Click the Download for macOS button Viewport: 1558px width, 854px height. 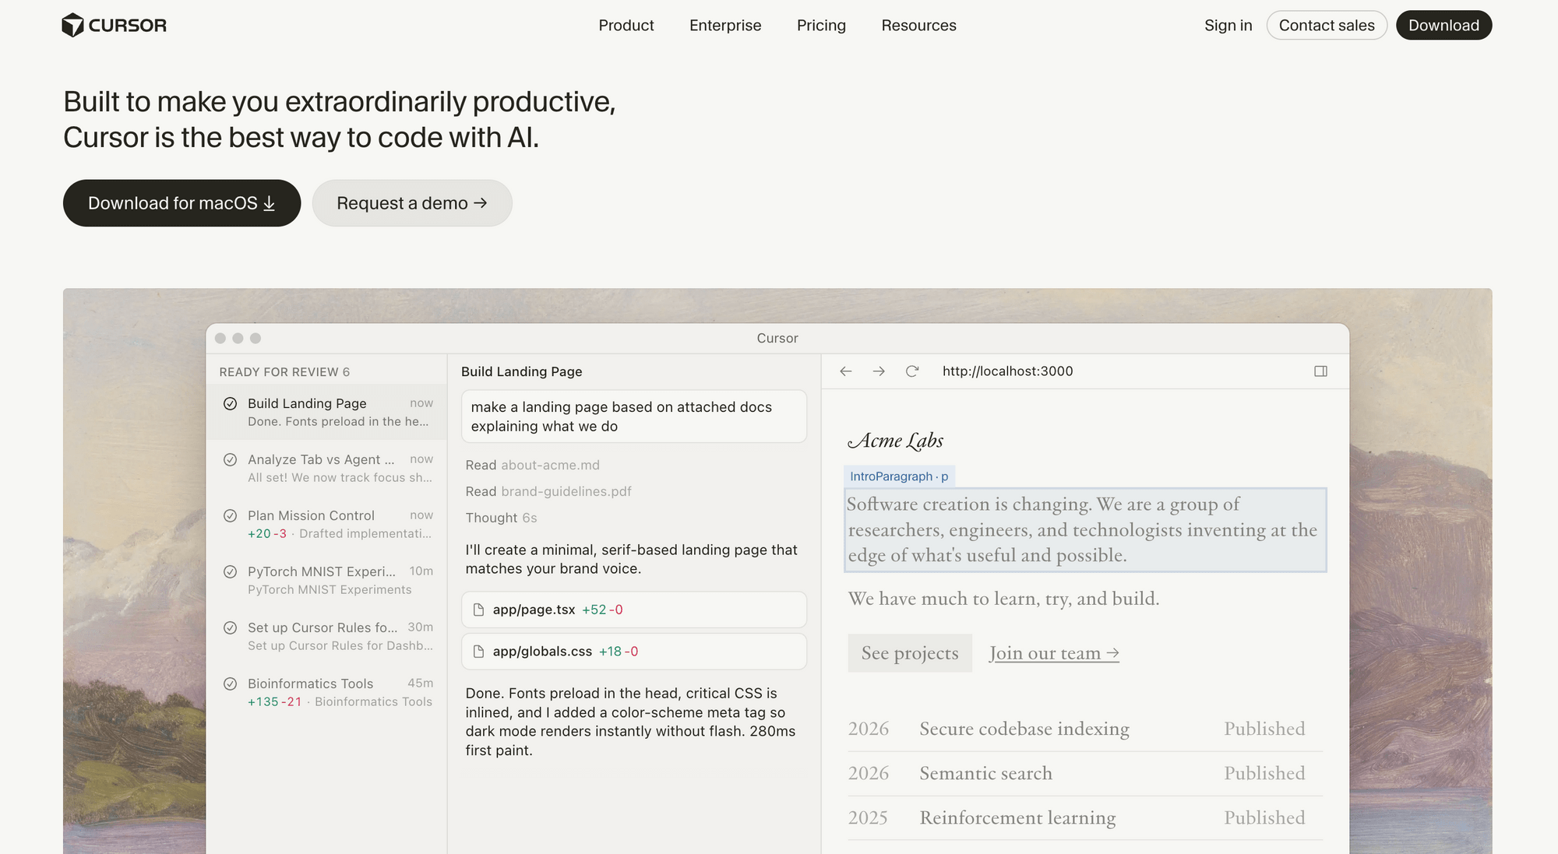point(182,202)
